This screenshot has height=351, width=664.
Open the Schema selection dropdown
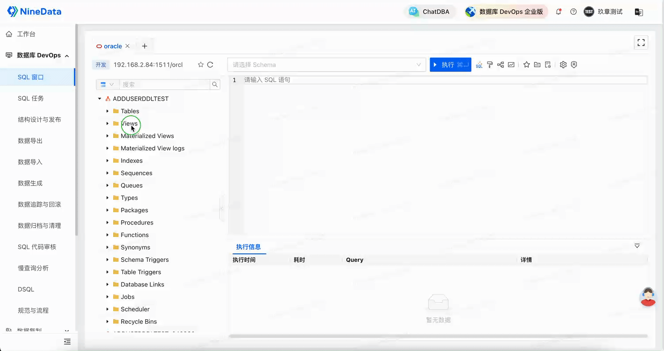click(326, 65)
